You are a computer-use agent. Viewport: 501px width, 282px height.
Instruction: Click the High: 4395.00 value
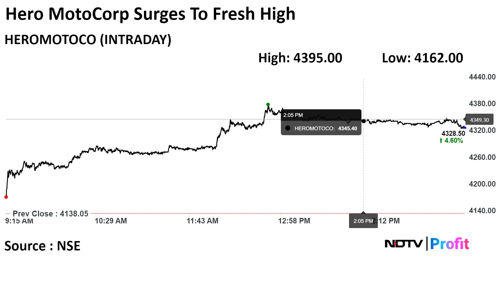point(300,58)
